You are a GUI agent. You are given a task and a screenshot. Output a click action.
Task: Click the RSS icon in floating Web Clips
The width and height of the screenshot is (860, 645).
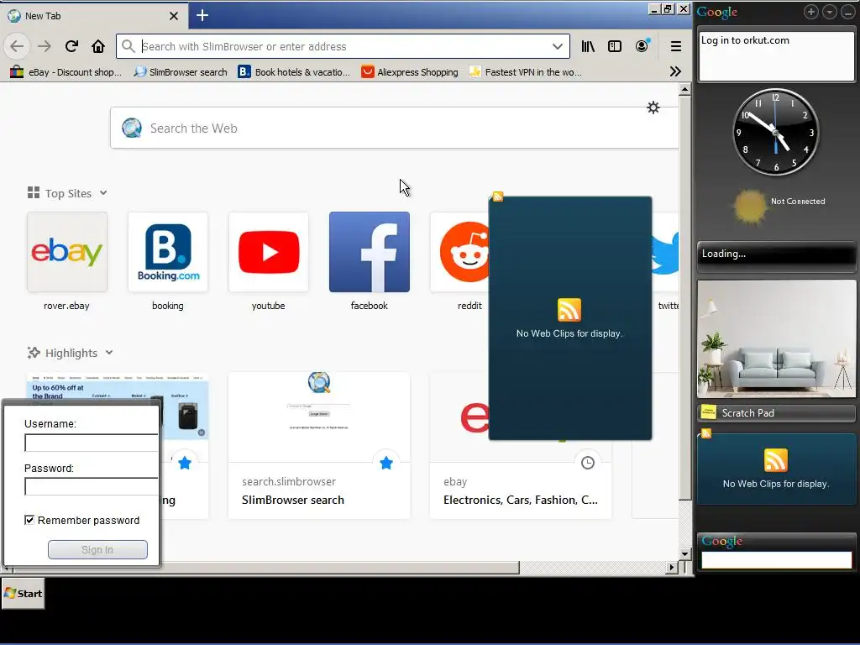569,310
